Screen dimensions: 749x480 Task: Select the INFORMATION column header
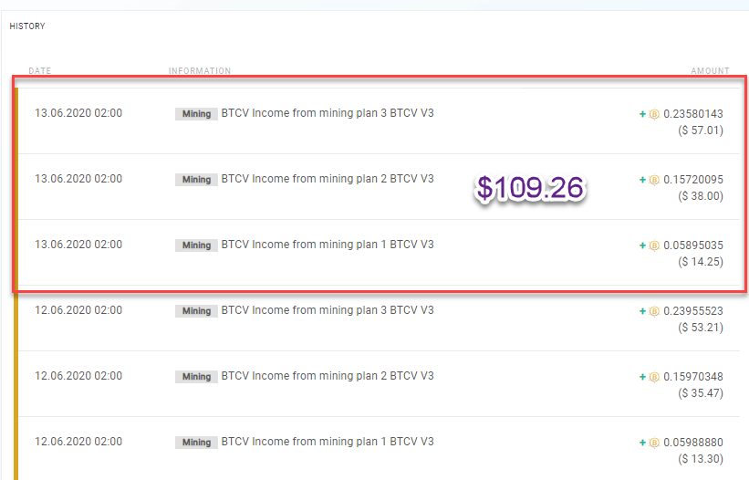200,70
